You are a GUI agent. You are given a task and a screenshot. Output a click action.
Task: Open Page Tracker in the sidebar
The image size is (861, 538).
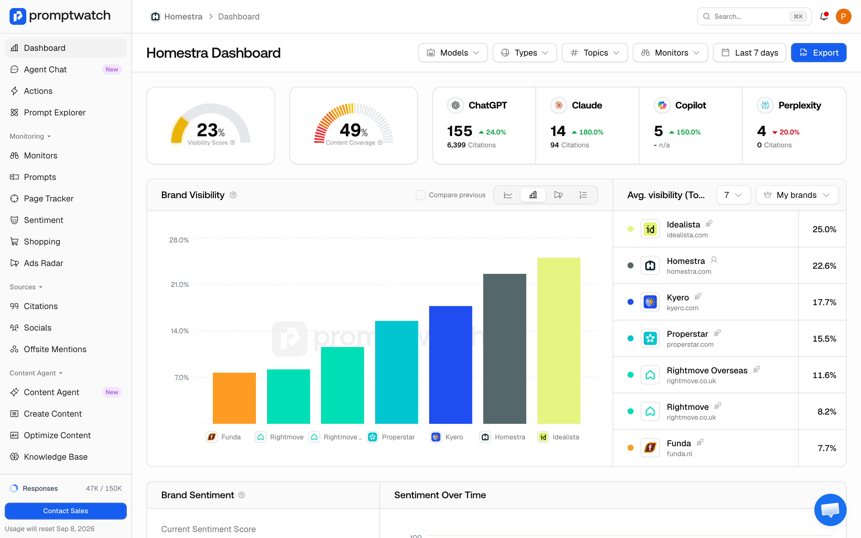(66, 198)
